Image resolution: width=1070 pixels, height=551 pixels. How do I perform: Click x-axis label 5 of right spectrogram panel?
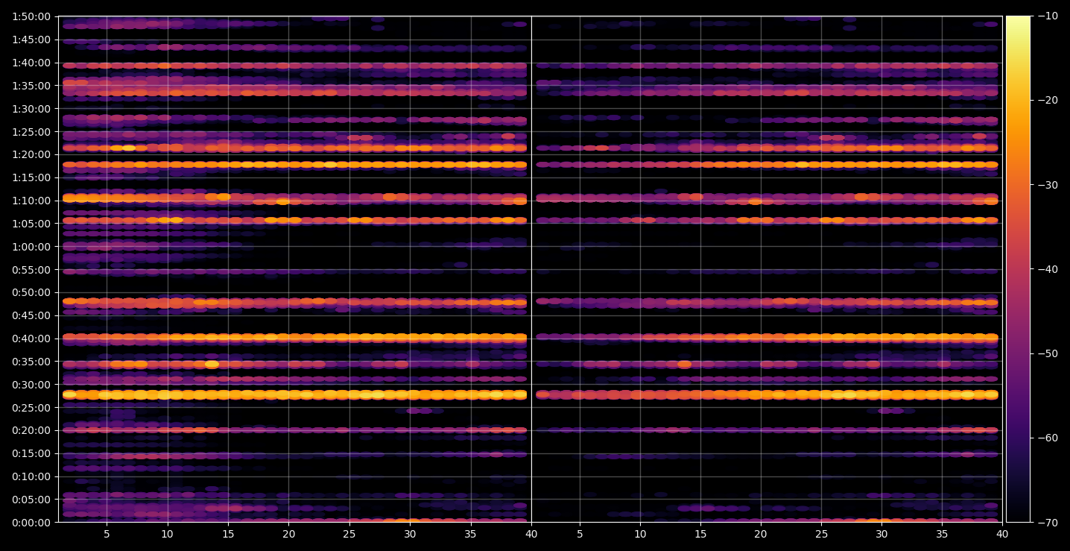tap(579, 534)
